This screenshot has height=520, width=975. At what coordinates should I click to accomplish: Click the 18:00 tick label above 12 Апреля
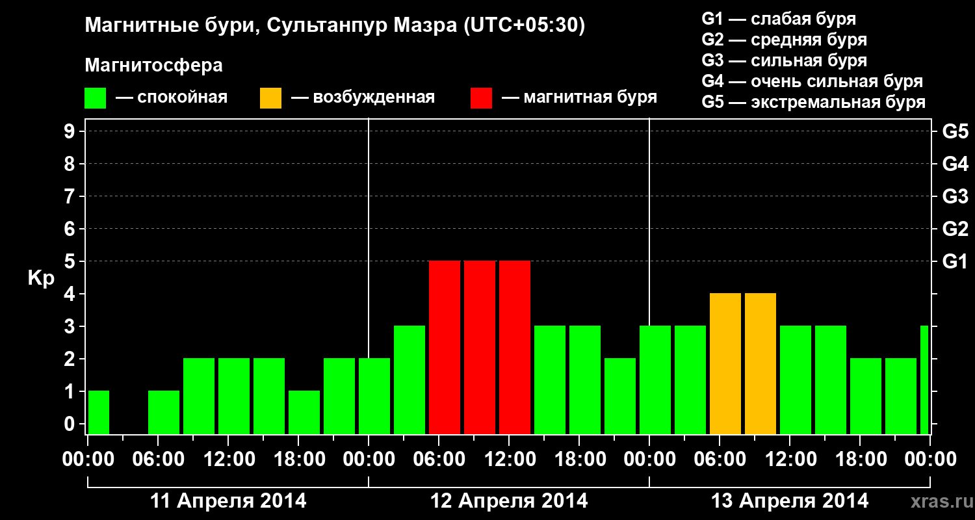[x=579, y=459]
